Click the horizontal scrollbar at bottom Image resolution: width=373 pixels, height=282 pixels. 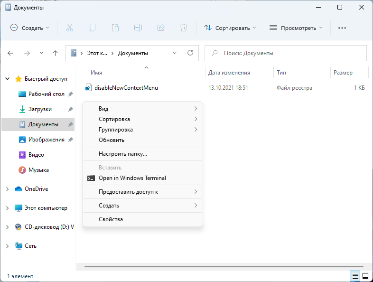[224, 267]
